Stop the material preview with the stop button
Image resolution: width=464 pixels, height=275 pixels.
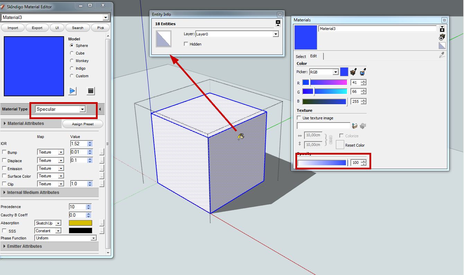(x=91, y=91)
